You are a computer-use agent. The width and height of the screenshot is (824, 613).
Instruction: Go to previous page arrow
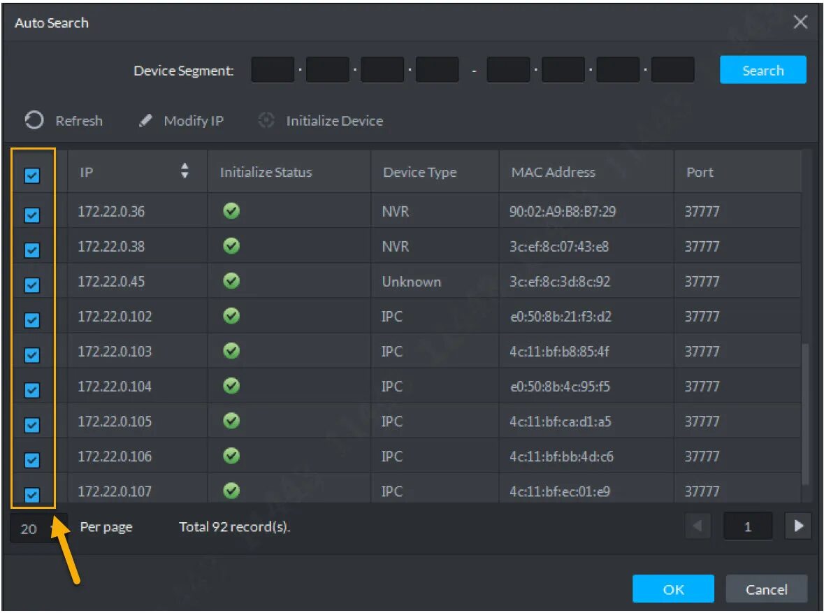[698, 526]
